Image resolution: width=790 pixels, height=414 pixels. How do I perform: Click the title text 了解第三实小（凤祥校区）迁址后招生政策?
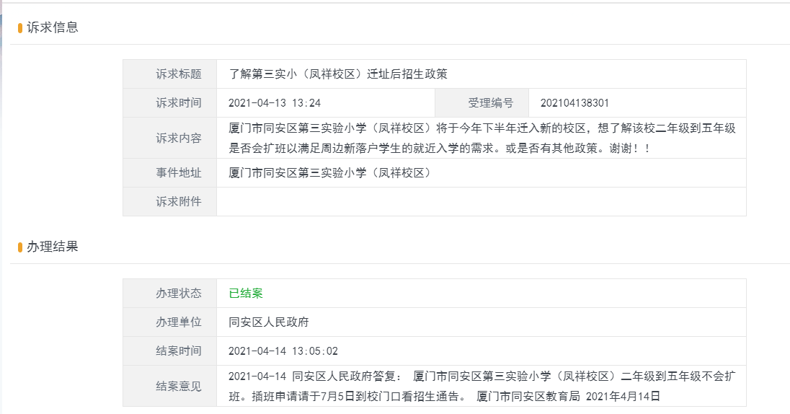(x=338, y=74)
